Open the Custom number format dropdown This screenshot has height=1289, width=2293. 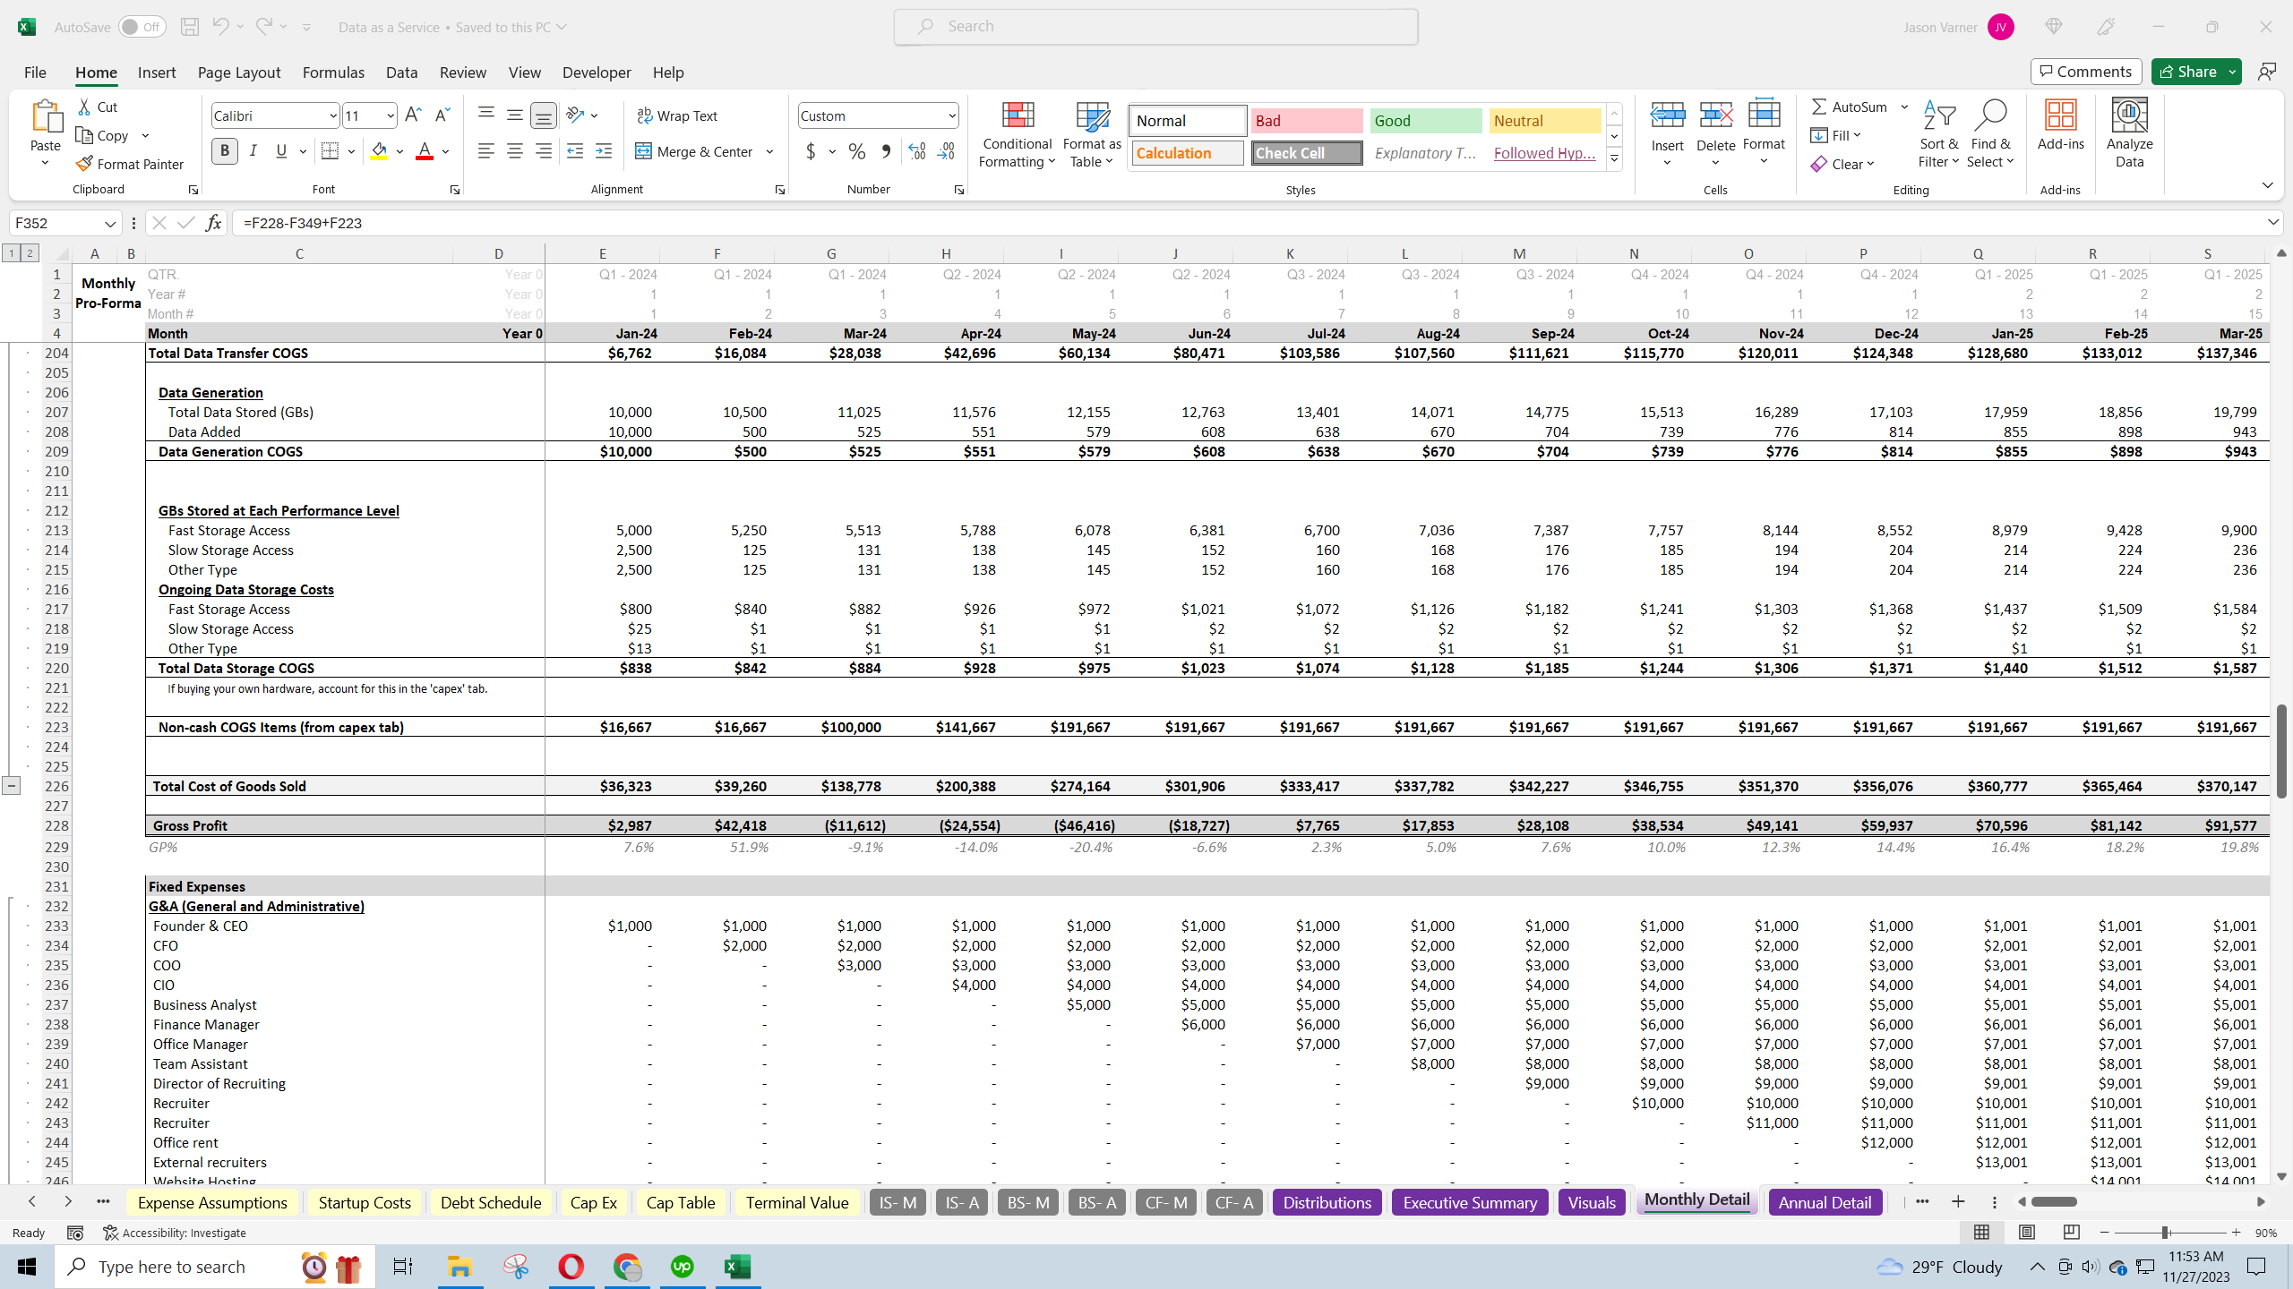tap(949, 115)
